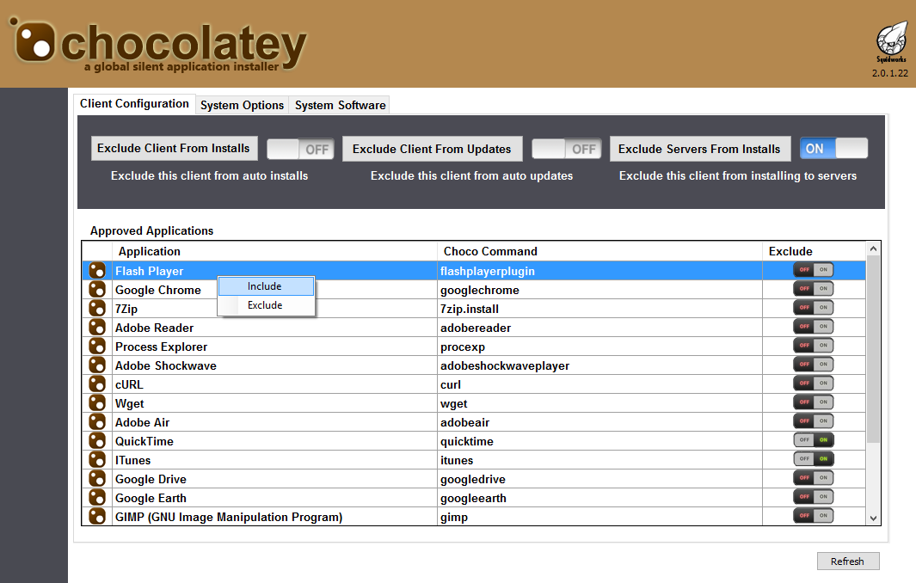The width and height of the screenshot is (916, 583).
Task: Toggle the Exclude switch for cURL
Action: pyautogui.click(x=813, y=384)
